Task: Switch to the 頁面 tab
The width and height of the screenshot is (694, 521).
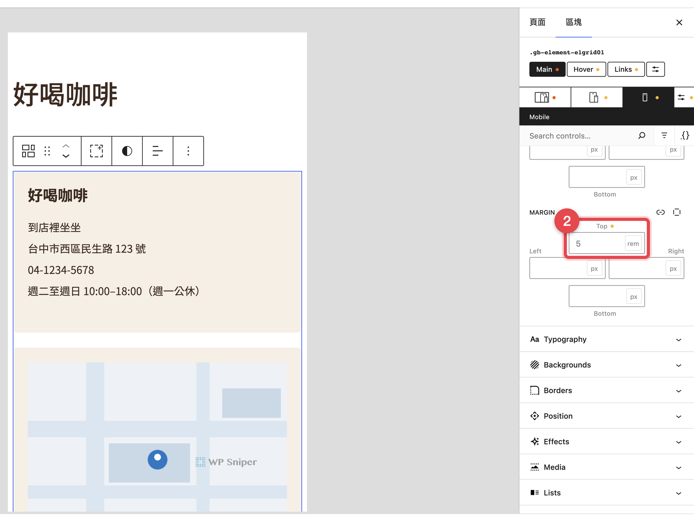Action: [x=537, y=22]
